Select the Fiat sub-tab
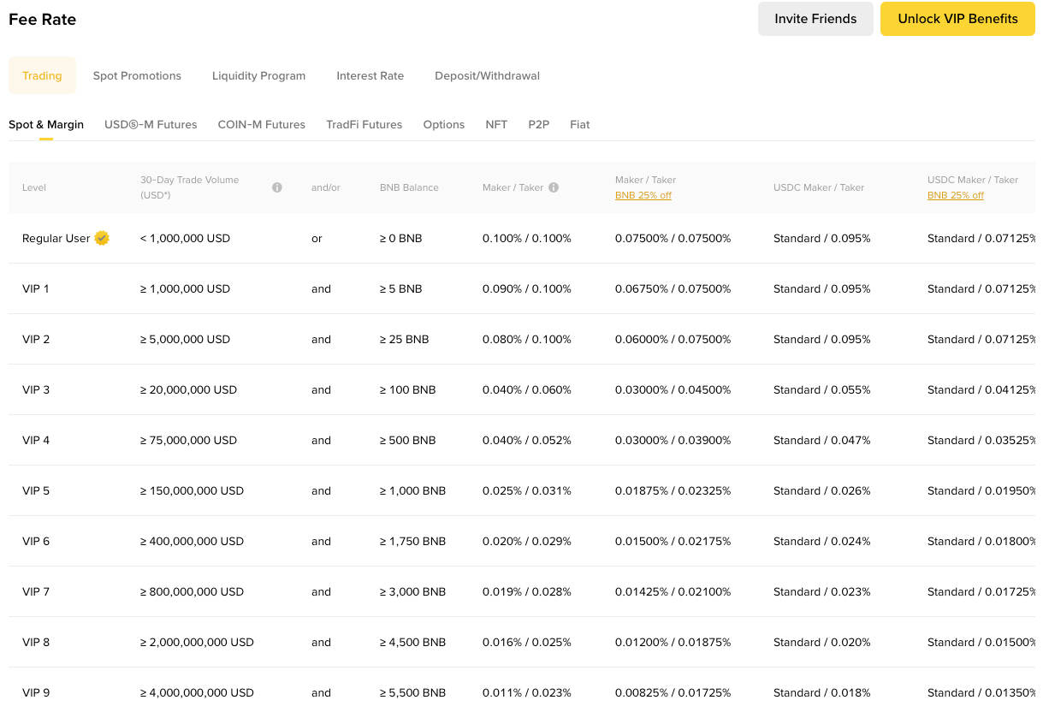The image size is (1049, 712). [579, 125]
